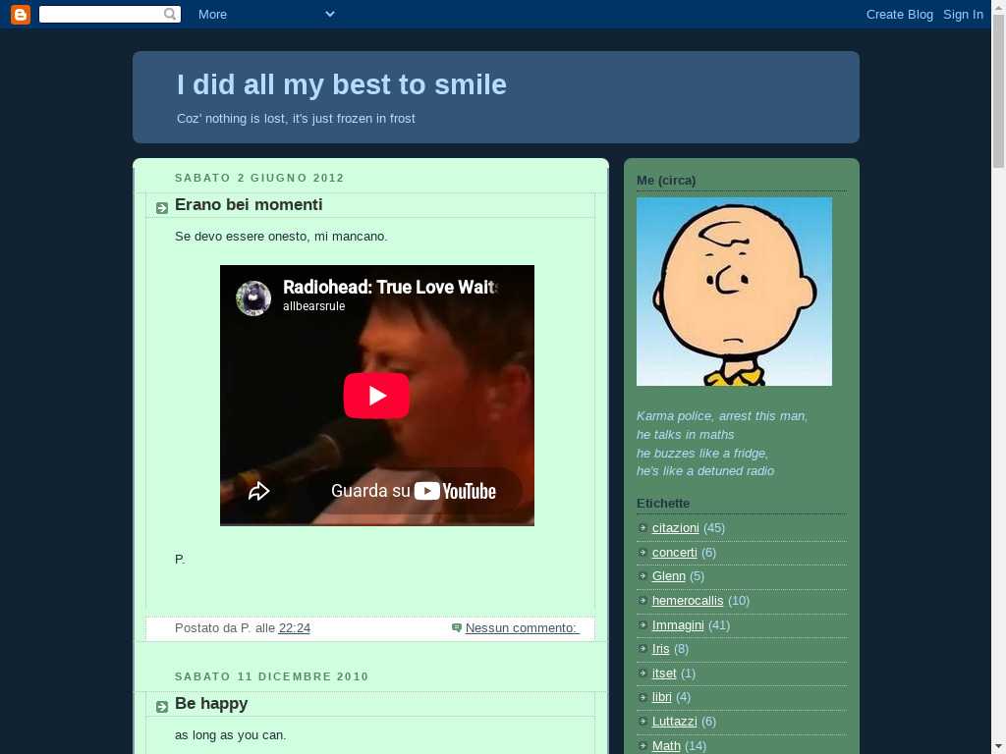Click the share arrow icon on video
1006x754 pixels.
click(x=258, y=491)
